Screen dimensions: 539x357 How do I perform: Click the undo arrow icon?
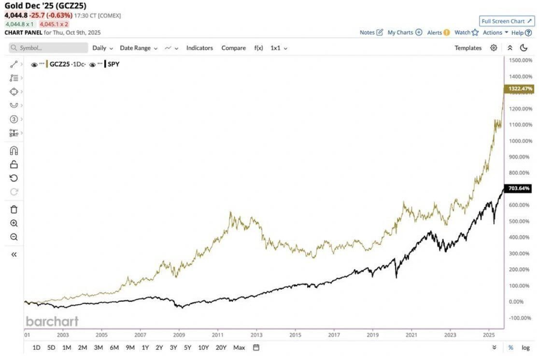14,178
